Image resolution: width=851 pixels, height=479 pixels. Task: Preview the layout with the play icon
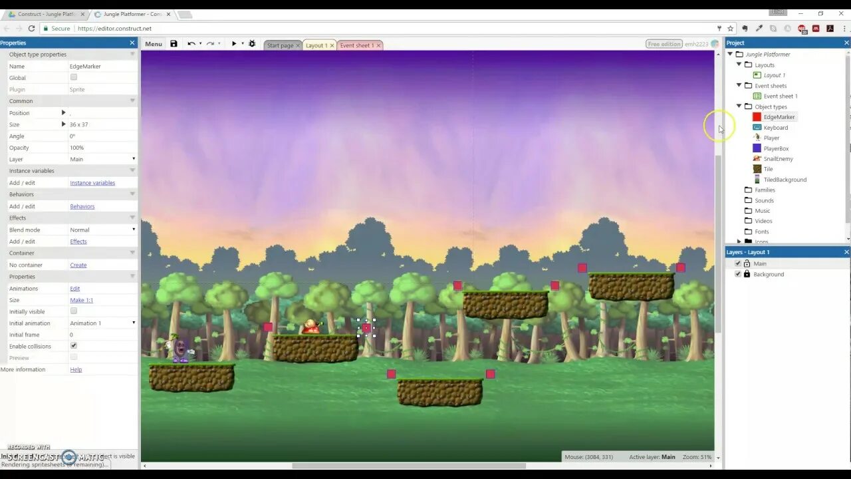[233, 44]
